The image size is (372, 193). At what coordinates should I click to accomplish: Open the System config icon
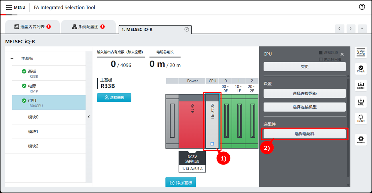point(361,53)
